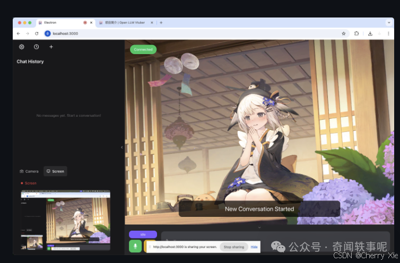Select the Camera tab
The height and width of the screenshot is (263, 400).
29,171
